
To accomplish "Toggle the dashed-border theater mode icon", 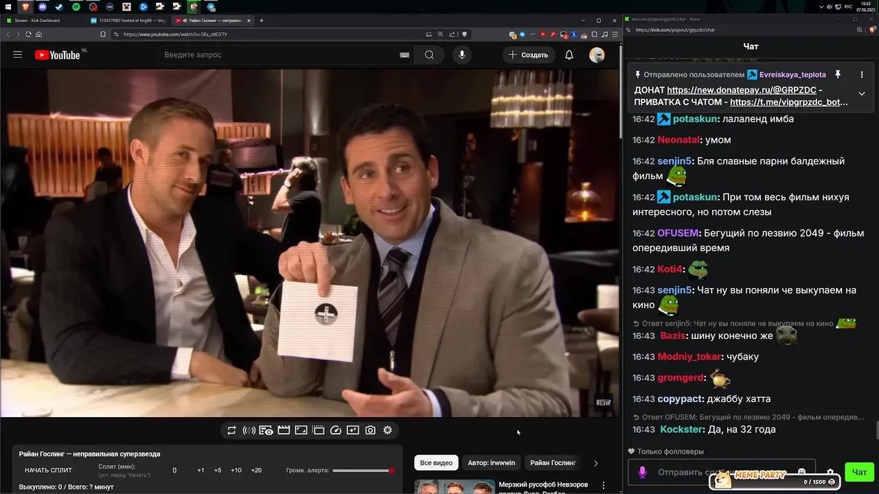I will click(318, 430).
